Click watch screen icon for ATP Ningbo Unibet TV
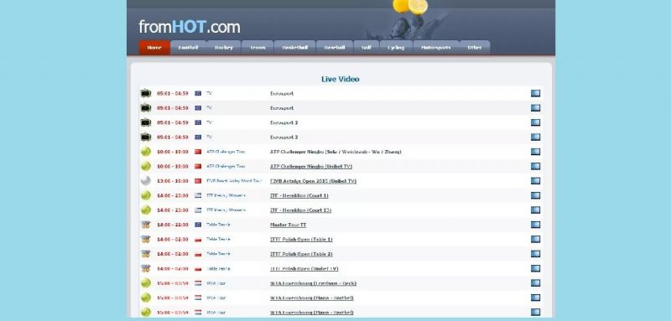671x321 pixels. 535,166
